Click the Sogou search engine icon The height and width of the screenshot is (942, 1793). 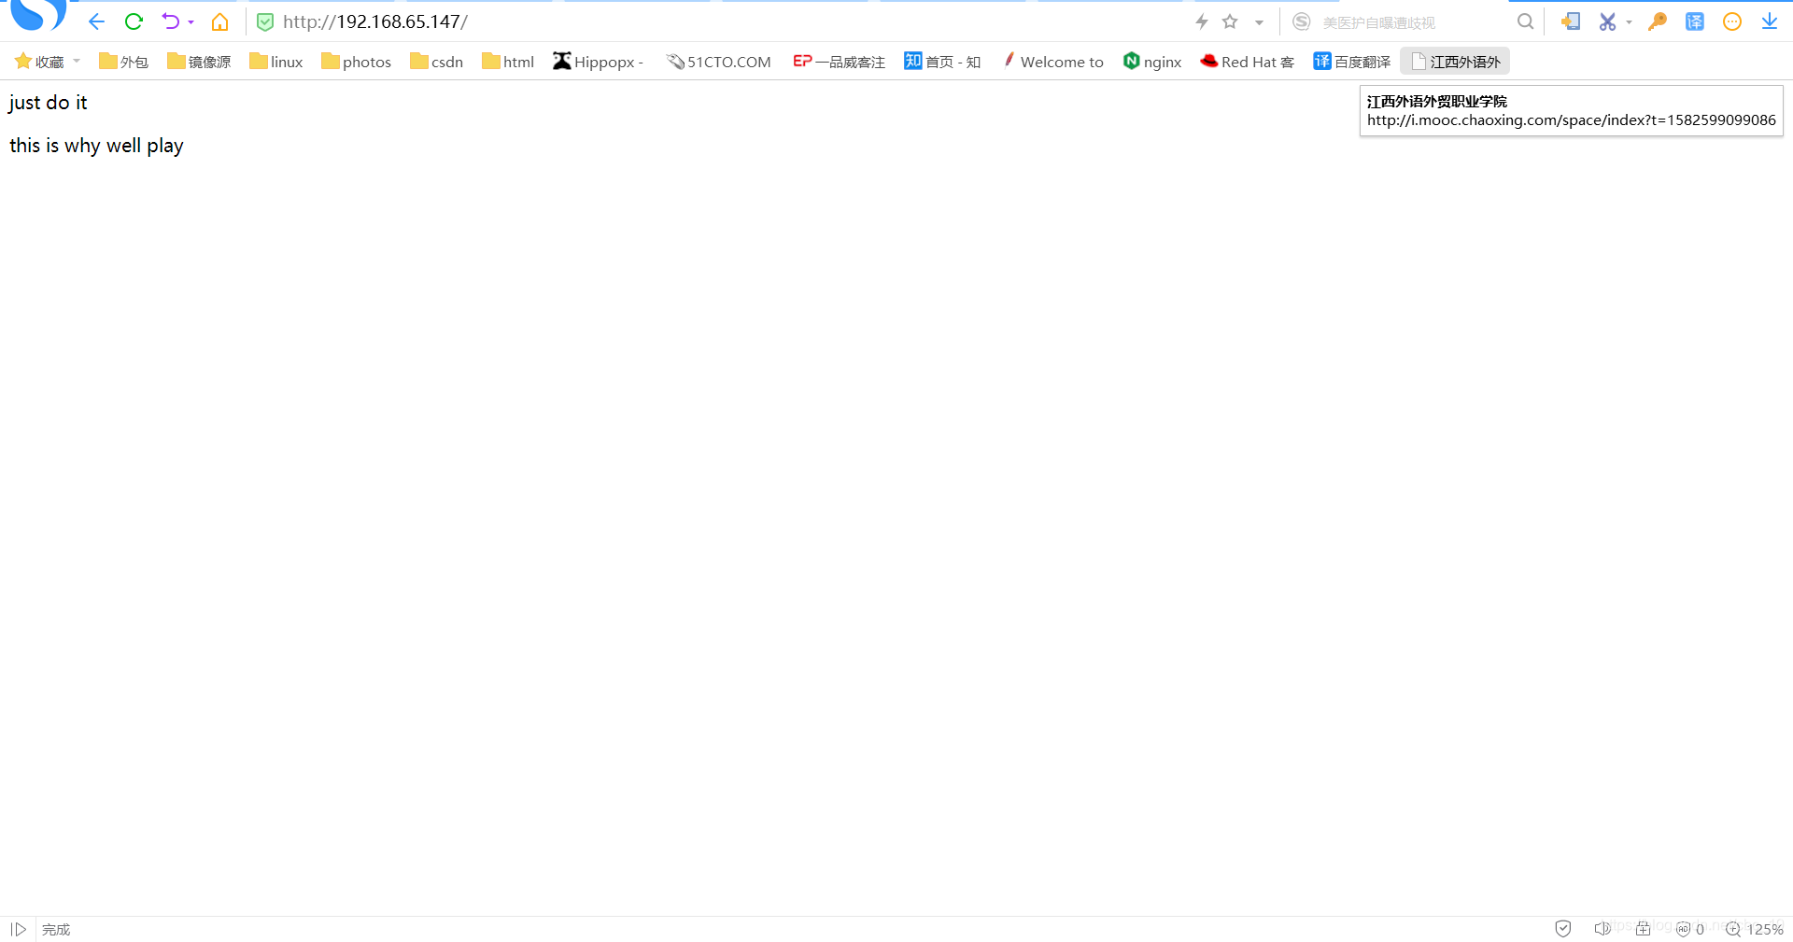click(1301, 21)
